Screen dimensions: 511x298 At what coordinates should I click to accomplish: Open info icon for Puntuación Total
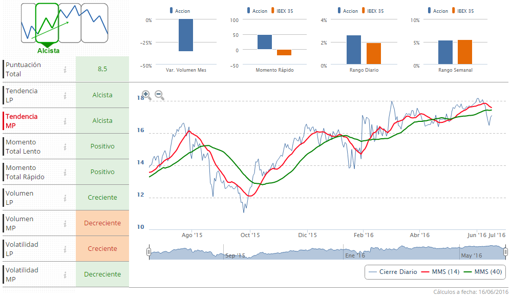pyautogui.click(x=65, y=70)
